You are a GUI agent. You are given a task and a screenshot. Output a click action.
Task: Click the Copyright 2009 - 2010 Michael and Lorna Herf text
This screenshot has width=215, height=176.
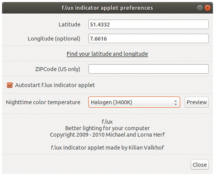click(x=107, y=135)
